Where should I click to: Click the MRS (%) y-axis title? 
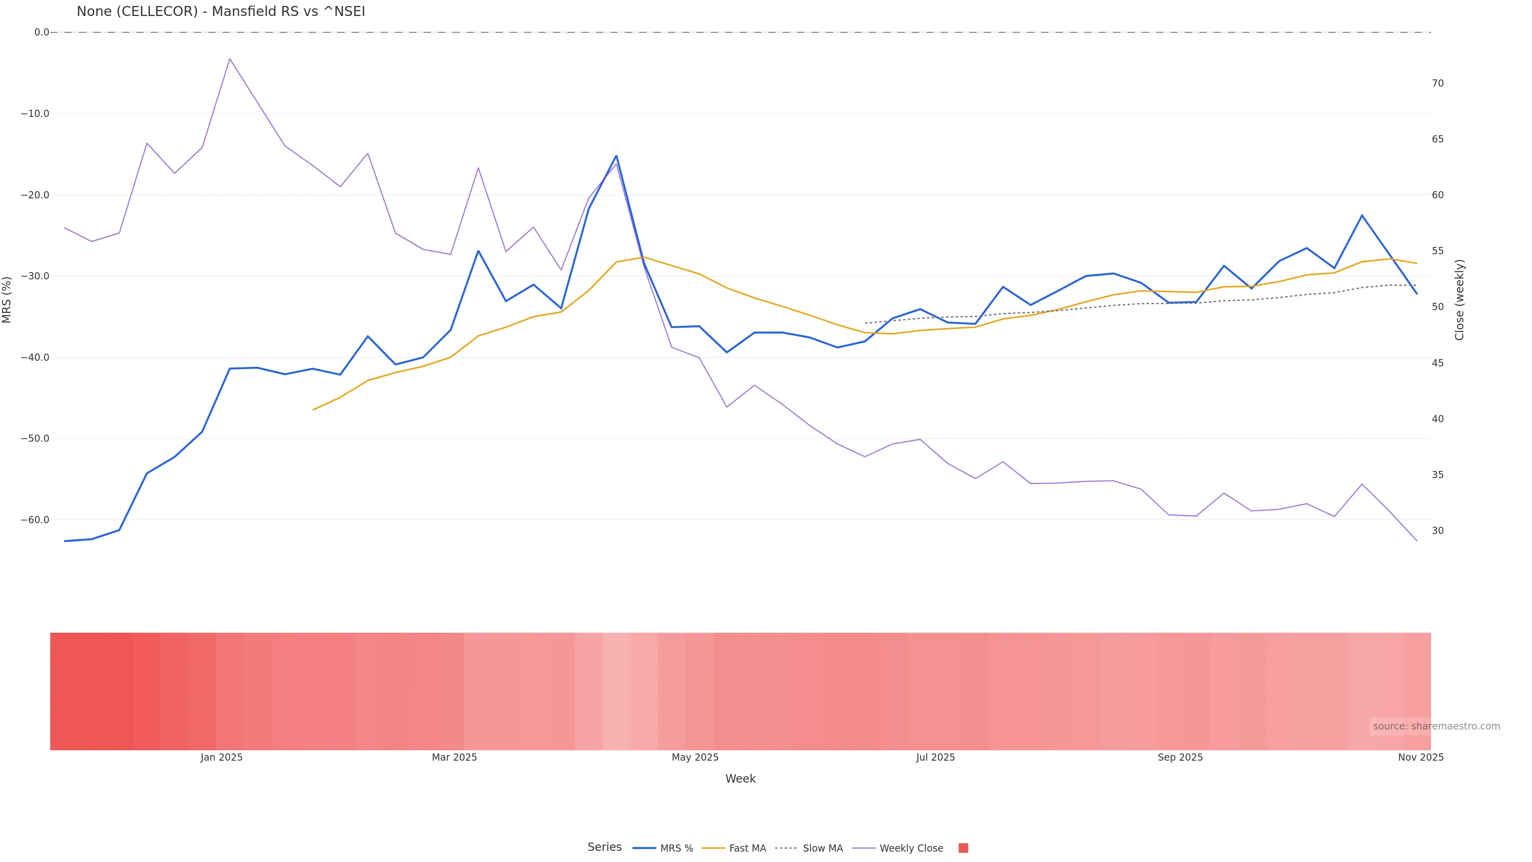tap(7, 299)
